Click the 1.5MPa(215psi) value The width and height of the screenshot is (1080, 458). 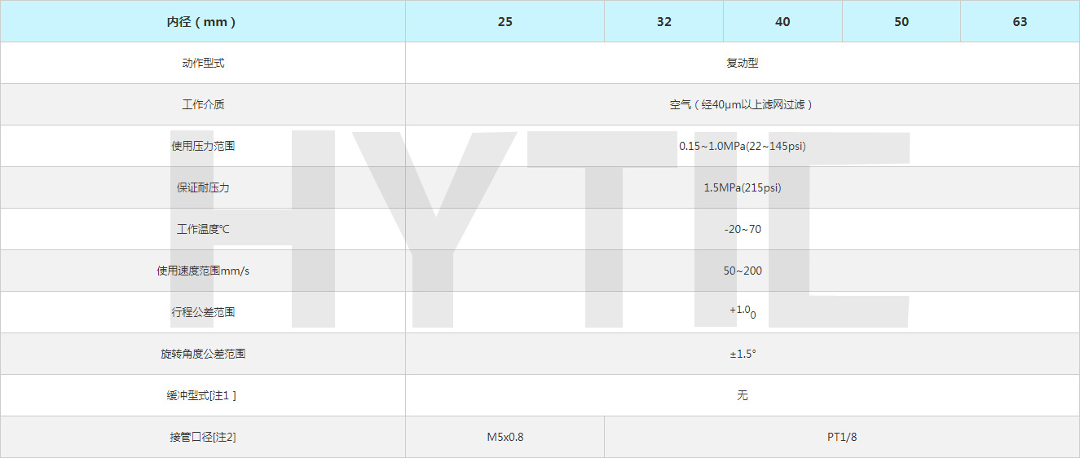tap(743, 187)
